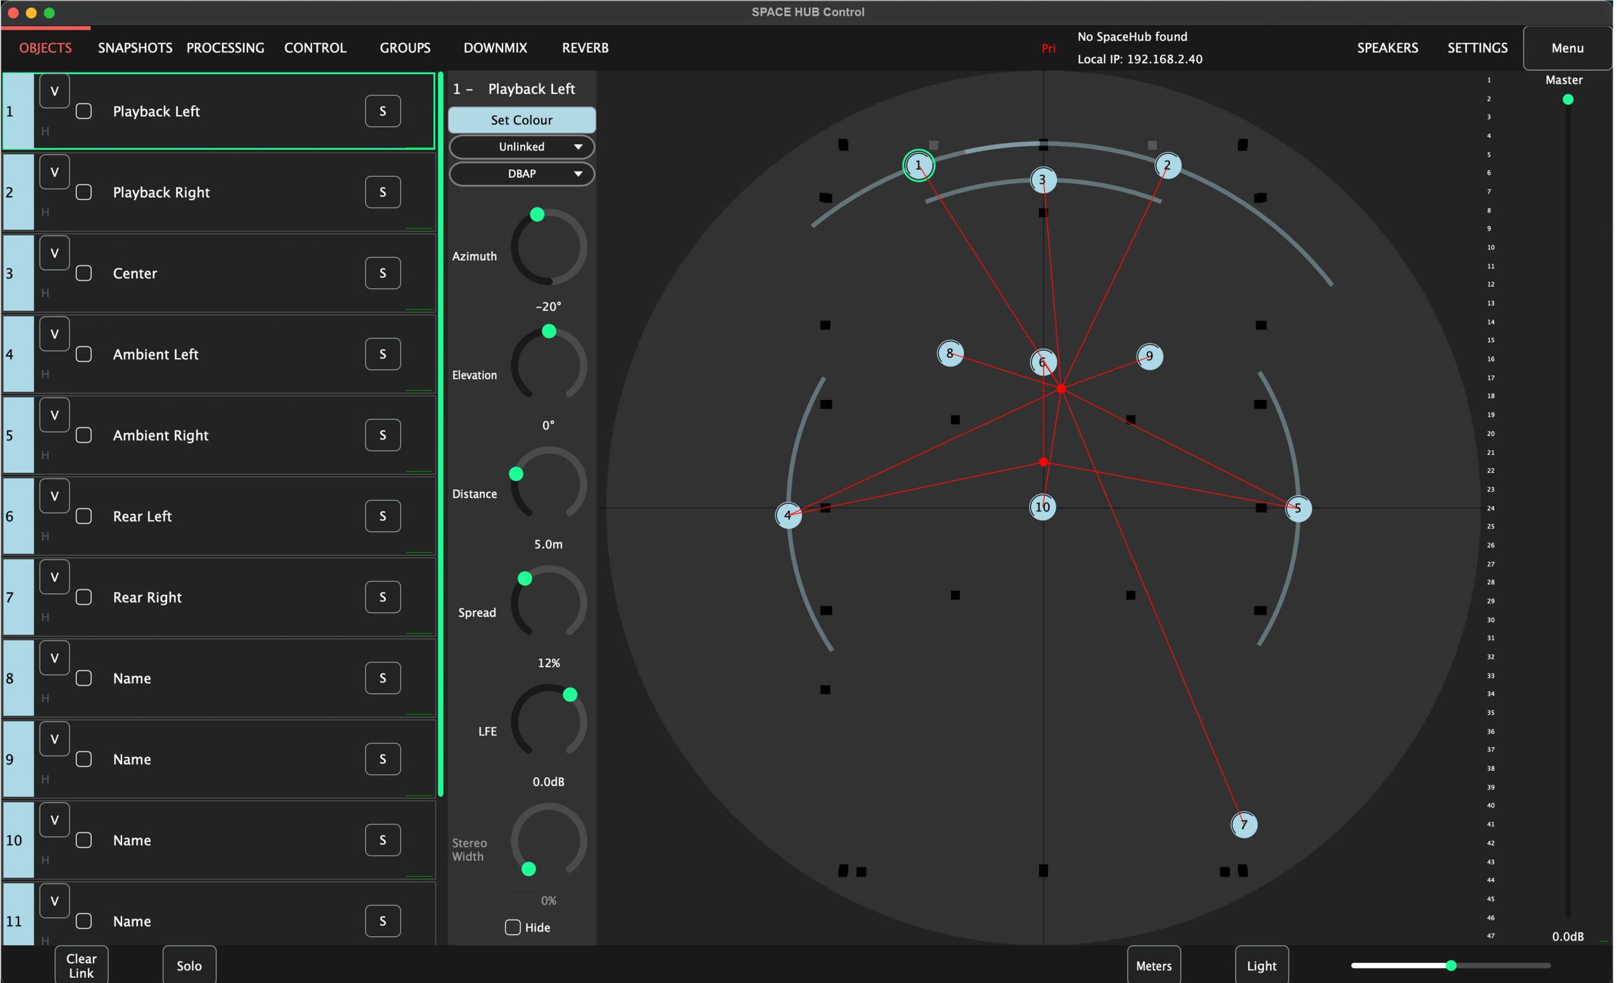Expand Rear Left with V button
This screenshot has width=1617, height=983.
tap(54, 496)
